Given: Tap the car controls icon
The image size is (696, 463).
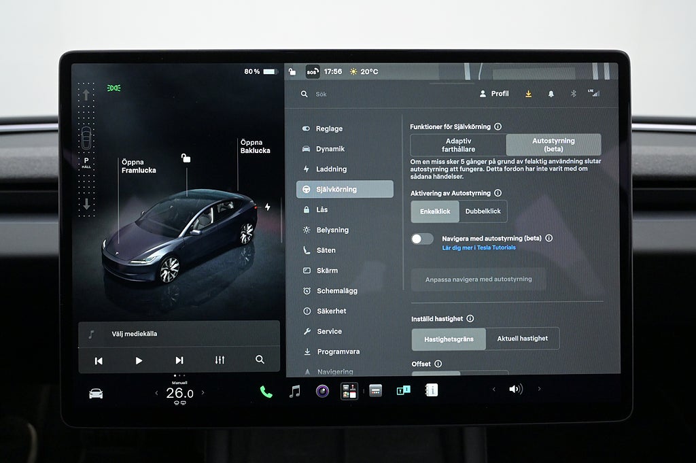Looking at the screenshot, I should (x=96, y=393).
